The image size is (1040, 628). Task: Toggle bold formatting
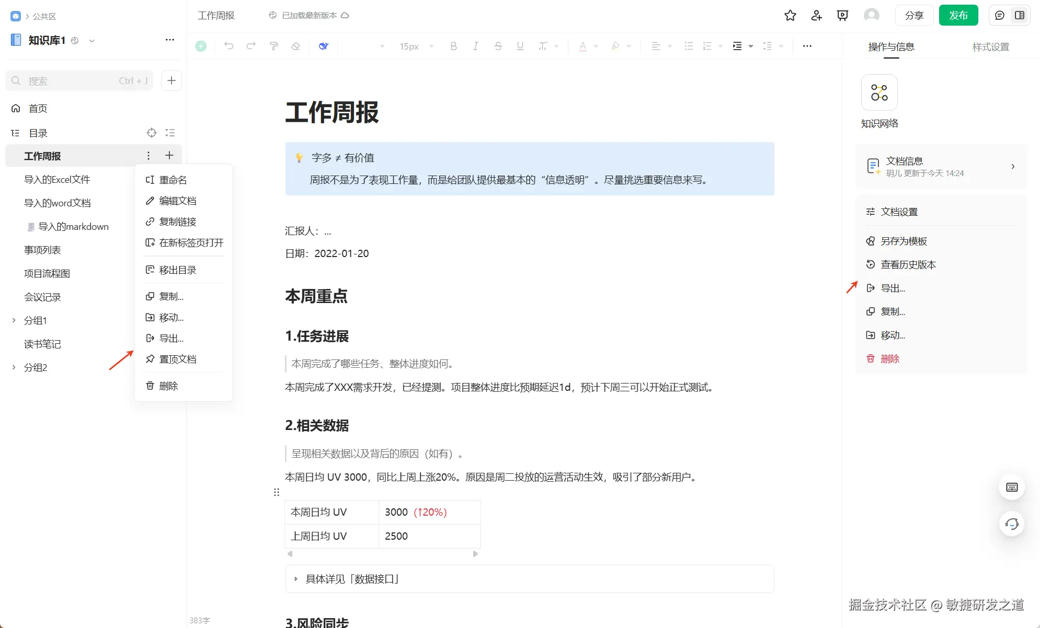tap(453, 46)
